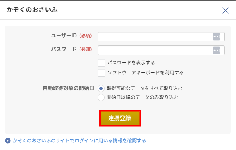Submit with the 連携登録 button

point(120,118)
